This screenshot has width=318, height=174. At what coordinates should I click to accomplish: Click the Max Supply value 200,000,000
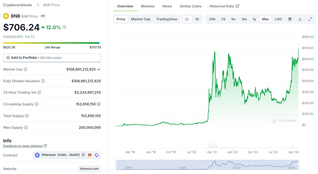click(x=90, y=127)
